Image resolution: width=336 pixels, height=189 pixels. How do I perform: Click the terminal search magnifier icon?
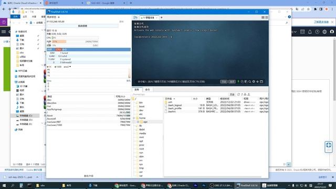pyautogui.click(x=250, y=82)
